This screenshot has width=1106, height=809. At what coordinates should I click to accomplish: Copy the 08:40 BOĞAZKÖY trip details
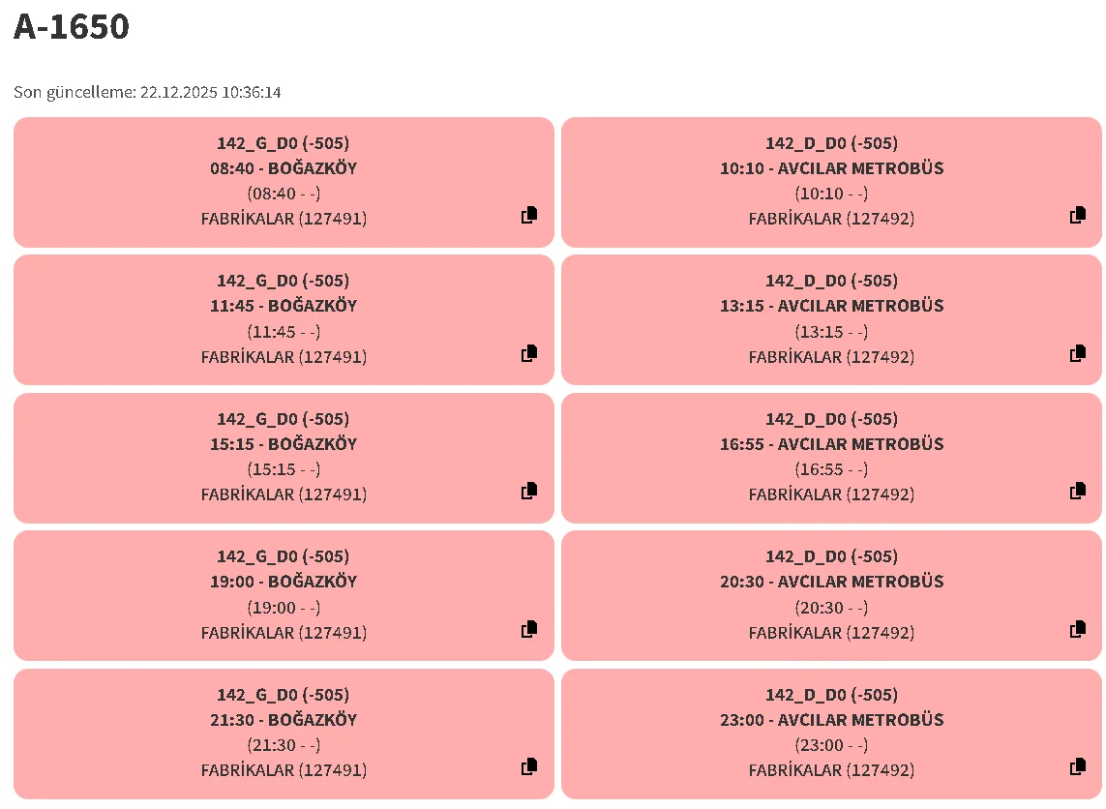(x=529, y=216)
